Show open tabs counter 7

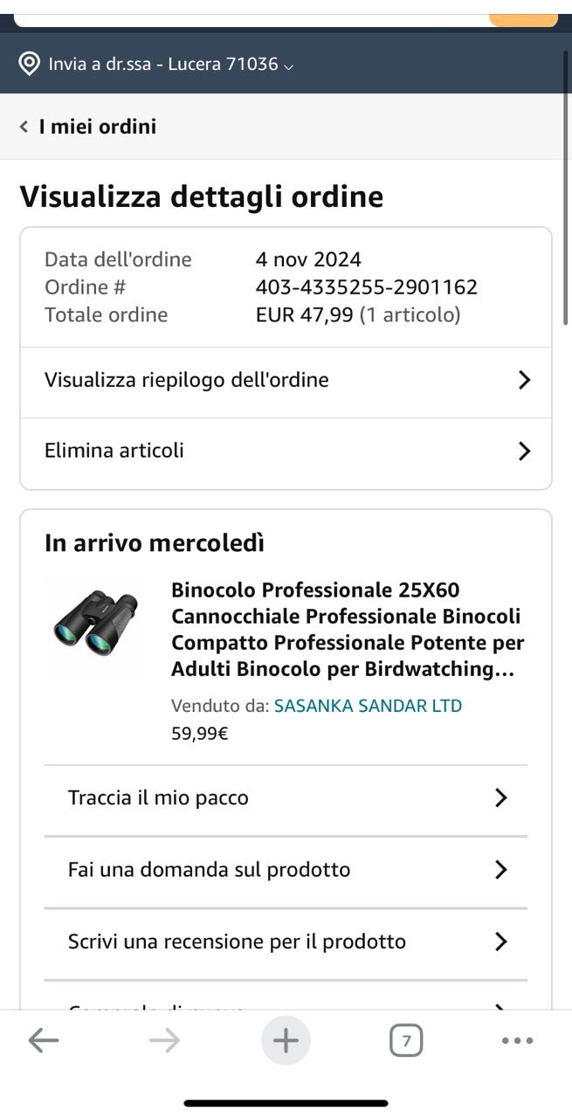pyautogui.click(x=406, y=1040)
